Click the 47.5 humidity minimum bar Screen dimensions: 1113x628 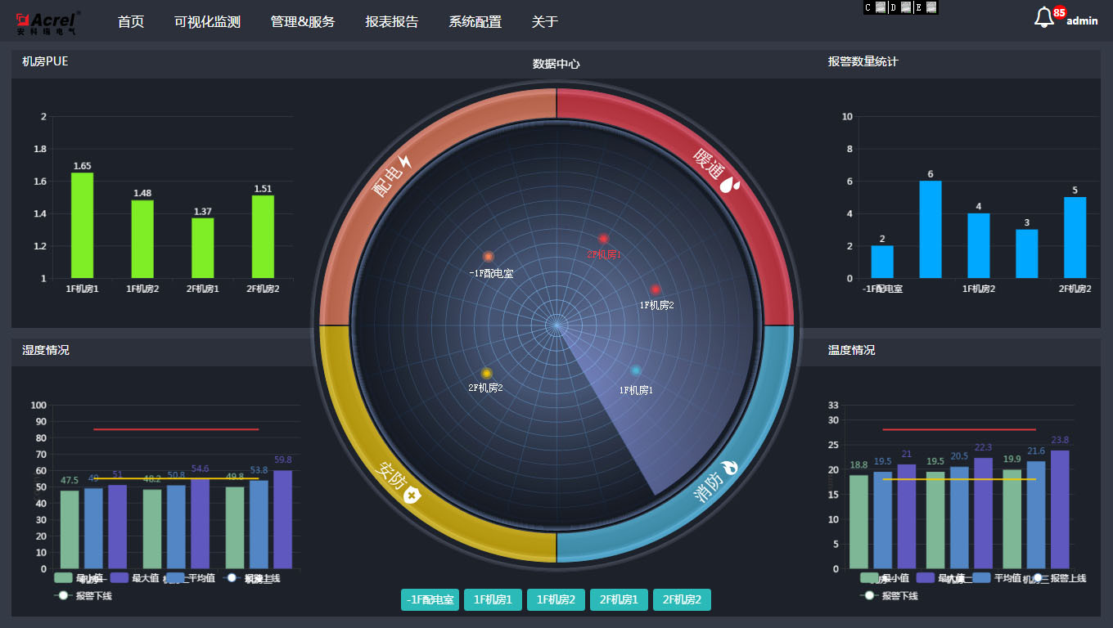70,529
